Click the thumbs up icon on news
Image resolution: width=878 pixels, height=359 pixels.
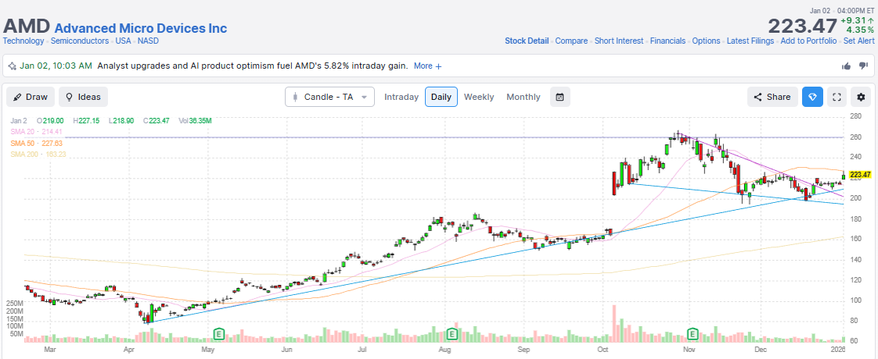(846, 66)
